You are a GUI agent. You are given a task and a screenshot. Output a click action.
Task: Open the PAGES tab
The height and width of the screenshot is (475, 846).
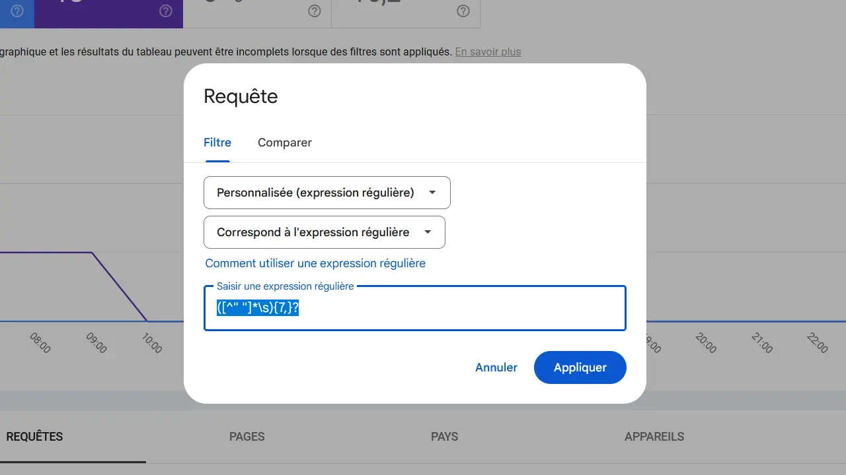pyautogui.click(x=247, y=436)
